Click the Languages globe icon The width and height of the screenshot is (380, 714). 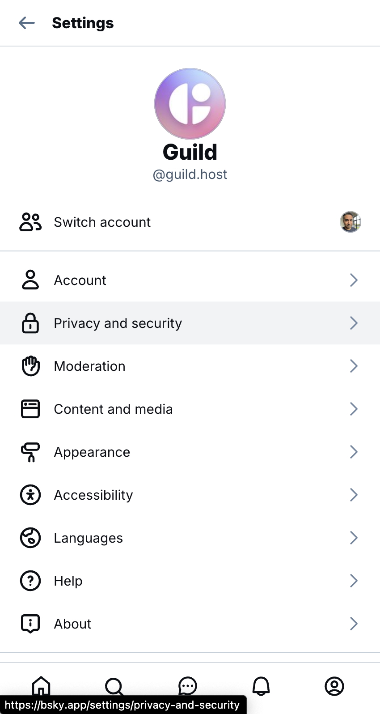[30, 538]
